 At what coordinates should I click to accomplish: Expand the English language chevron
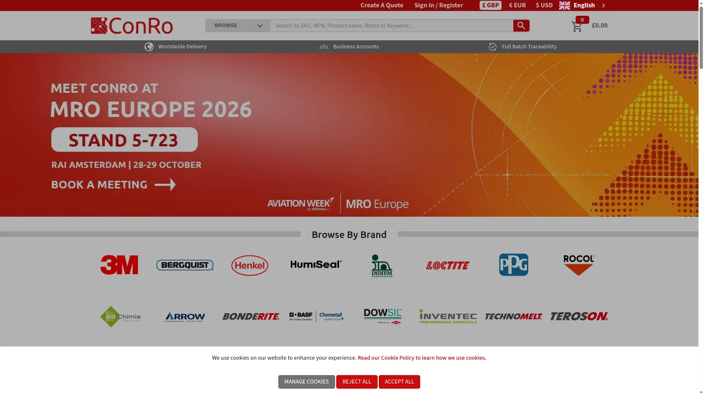pos(603,5)
